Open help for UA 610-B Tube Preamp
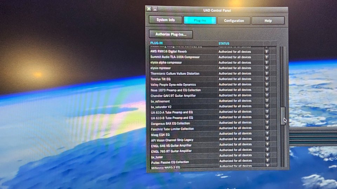Screen dimensions: 337x189 [x=267, y=117]
